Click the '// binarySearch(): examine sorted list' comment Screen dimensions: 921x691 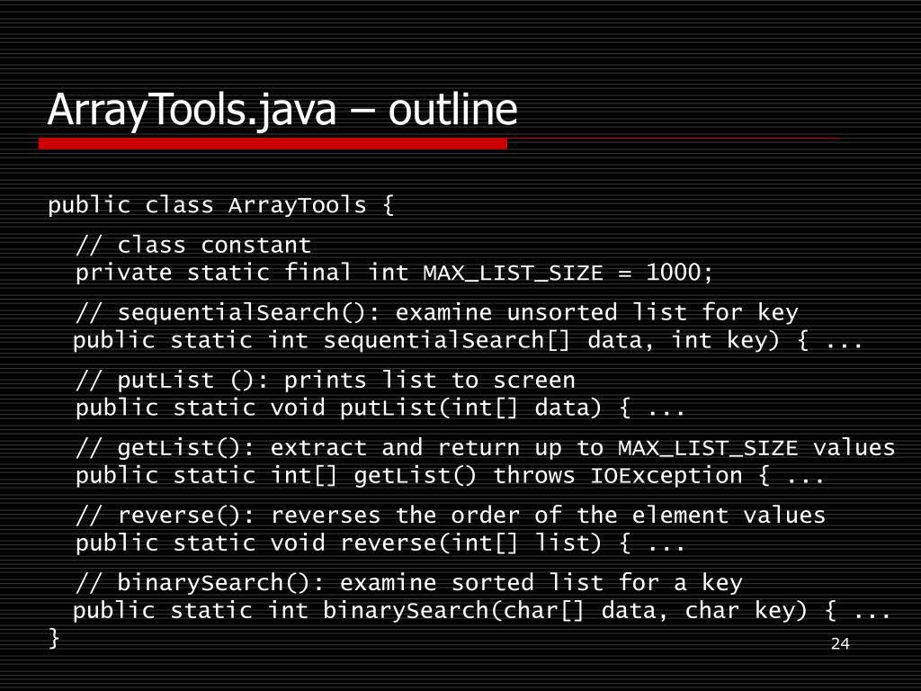click(409, 583)
